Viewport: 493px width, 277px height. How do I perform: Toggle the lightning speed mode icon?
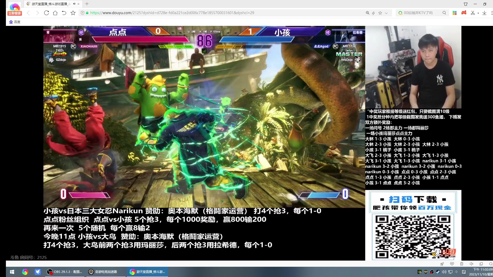pyautogui.click(x=374, y=13)
